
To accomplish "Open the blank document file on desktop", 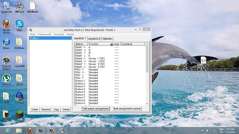I will [32, 7].
